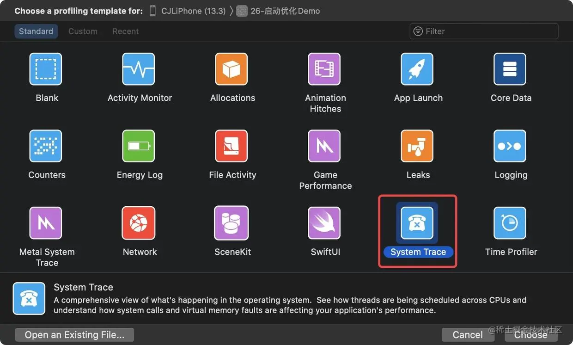This screenshot has height=345, width=573.
Task: Click the Animation Hitches label
Action: [325, 103]
